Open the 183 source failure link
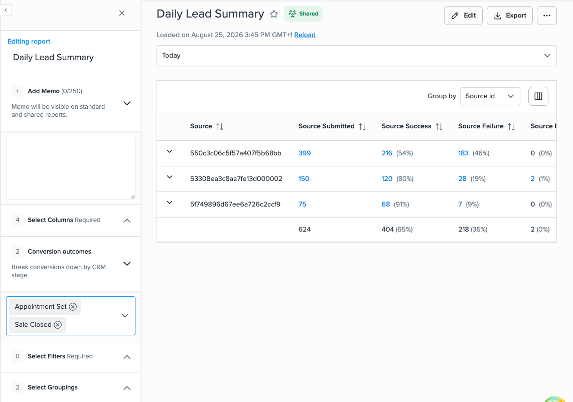573x402 pixels. pyautogui.click(x=464, y=153)
